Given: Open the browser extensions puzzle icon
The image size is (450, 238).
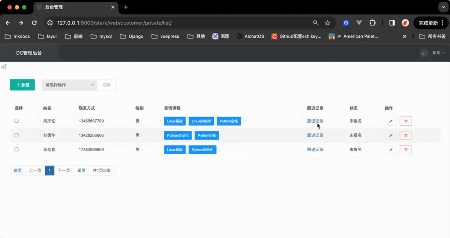Looking at the screenshot, I should (x=372, y=23).
